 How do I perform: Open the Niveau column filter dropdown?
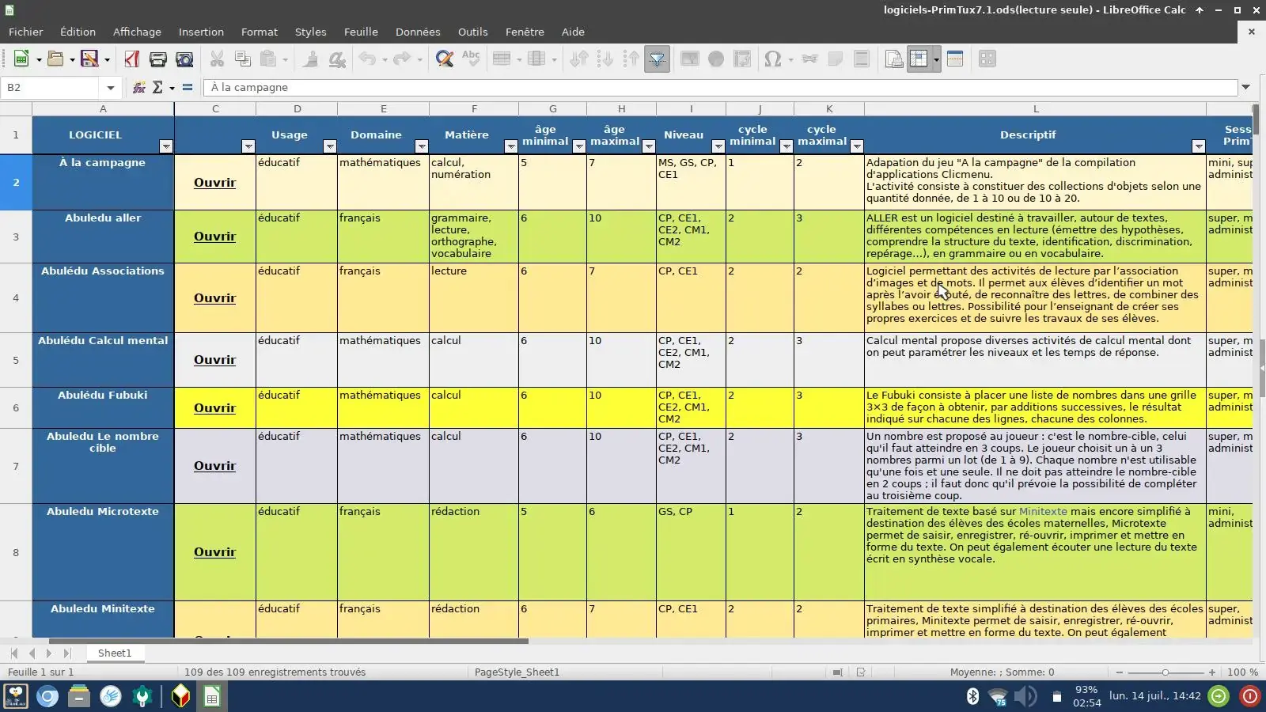(718, 146)
